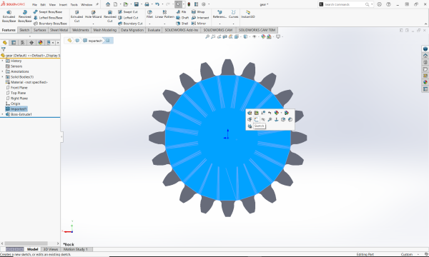This screenshot has height=257, width=429.
Task: Open the Curves dropdown arrow
Action: 233,24
